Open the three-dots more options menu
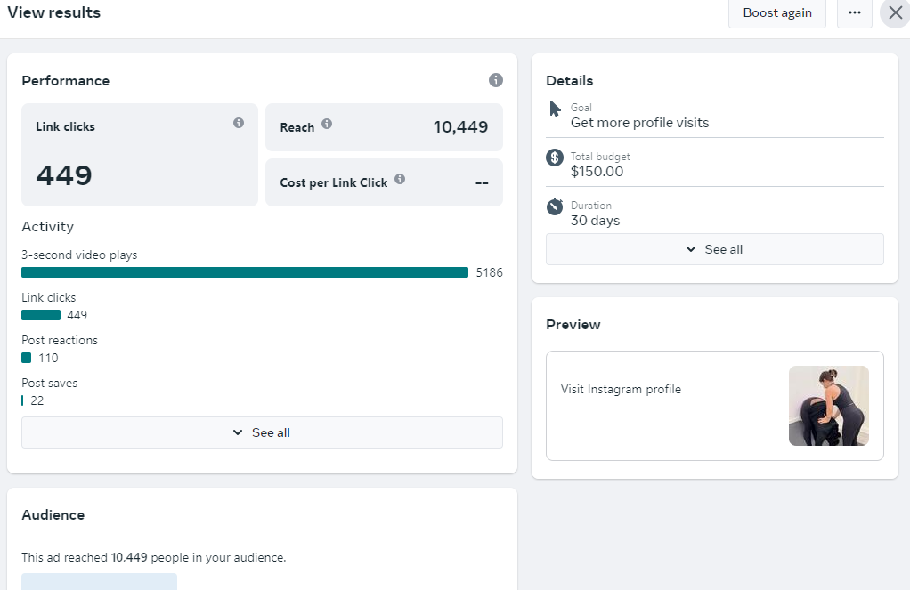910x590 pixels. pos(855,12)
